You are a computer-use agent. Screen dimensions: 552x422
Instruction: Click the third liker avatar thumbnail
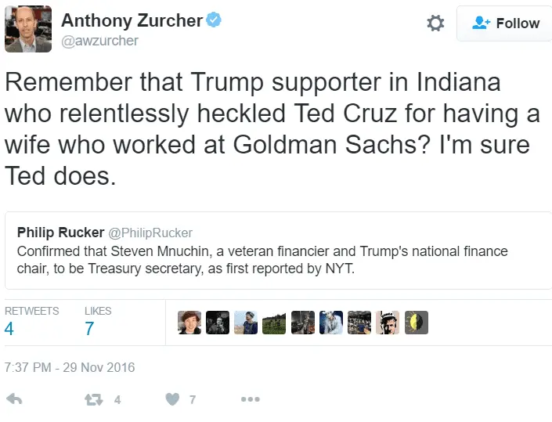246,323
